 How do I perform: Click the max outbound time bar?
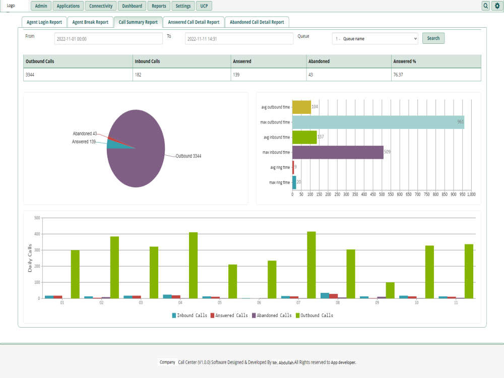click(x=378, y=121)
